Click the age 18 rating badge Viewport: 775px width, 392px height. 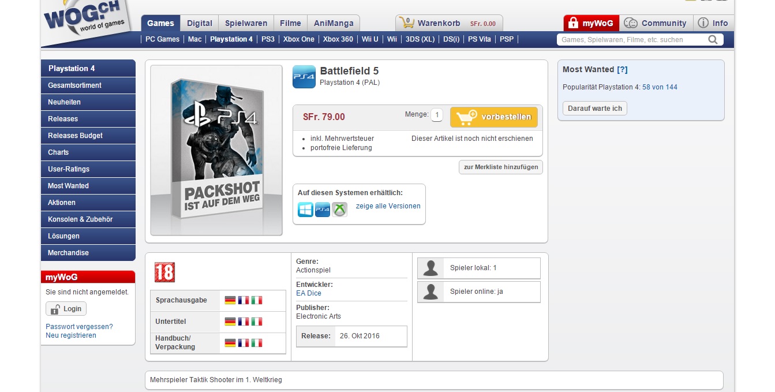point(164,272)
